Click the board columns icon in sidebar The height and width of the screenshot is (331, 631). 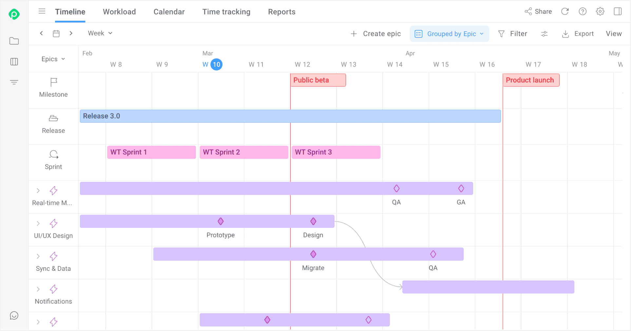[x=14, y=62]
